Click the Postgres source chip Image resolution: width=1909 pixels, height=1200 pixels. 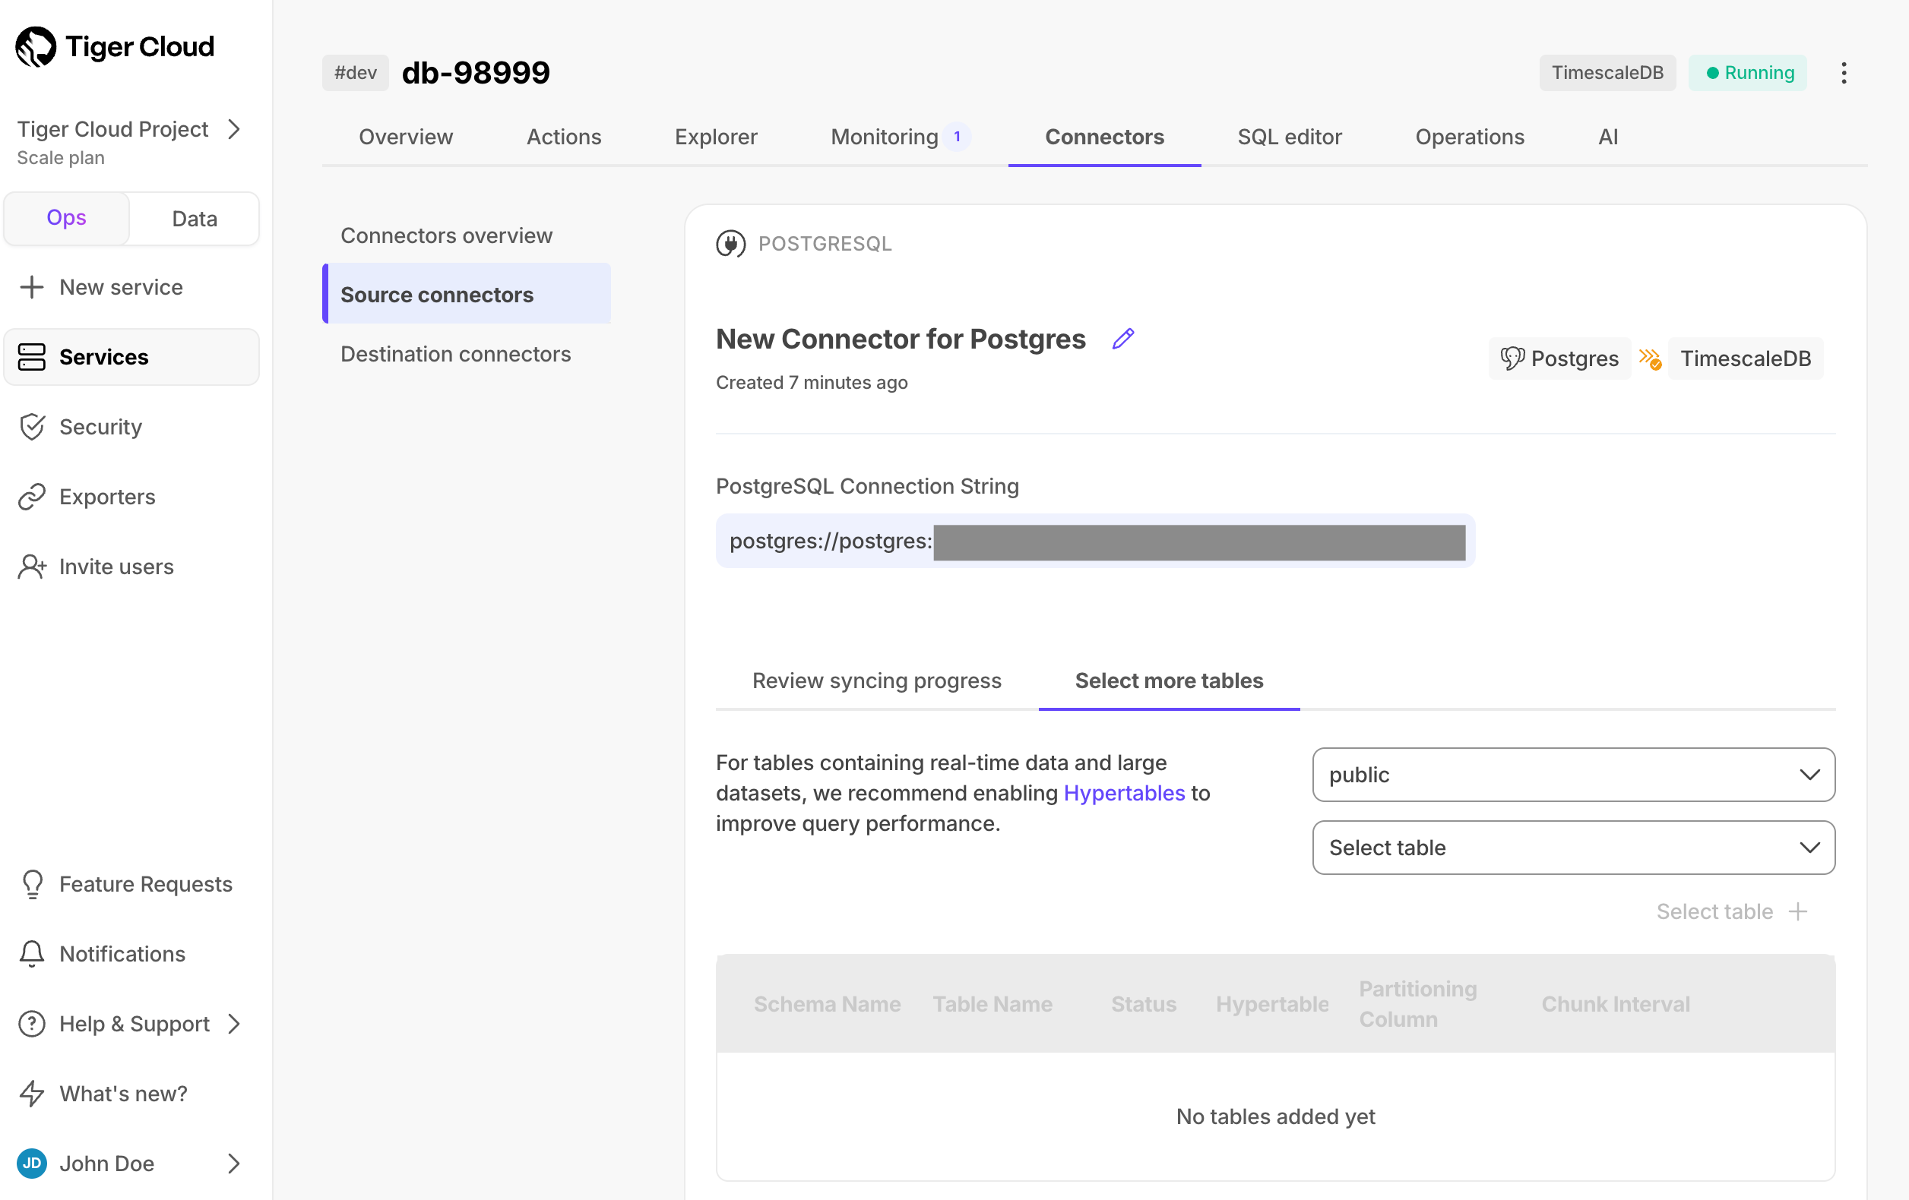[1559, 358]
